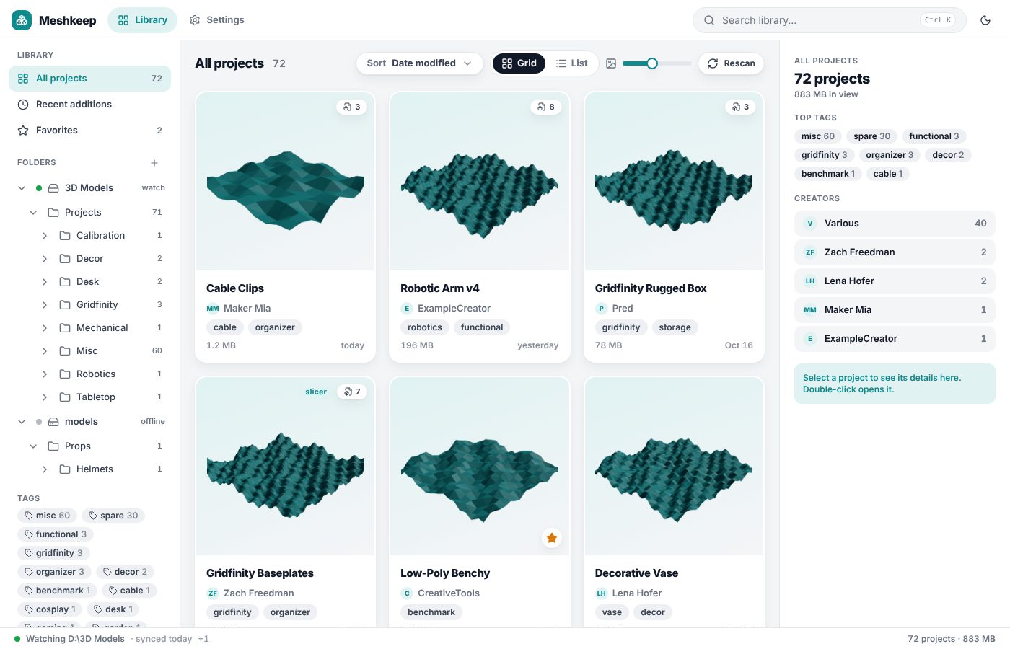Collapse the Props folder chevron
Viewport: 1010px width, 649px height.
[x=33, y=446]
